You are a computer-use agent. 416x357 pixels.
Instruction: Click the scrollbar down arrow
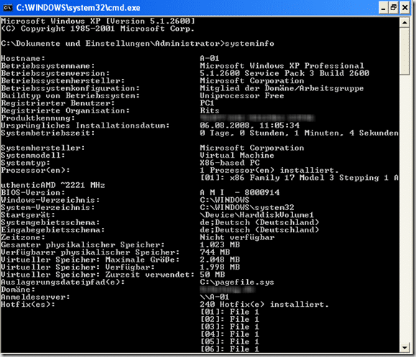tap(405, 348)
